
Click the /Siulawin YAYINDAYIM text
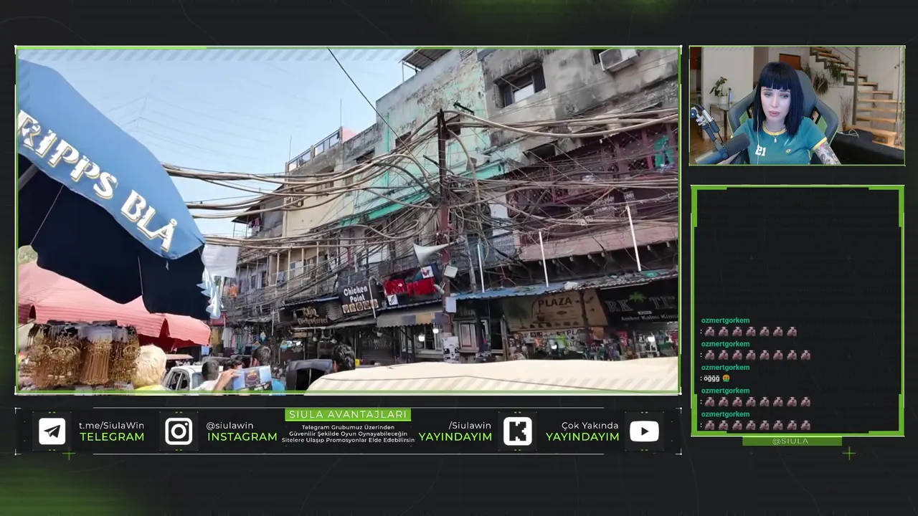point(455,431)
